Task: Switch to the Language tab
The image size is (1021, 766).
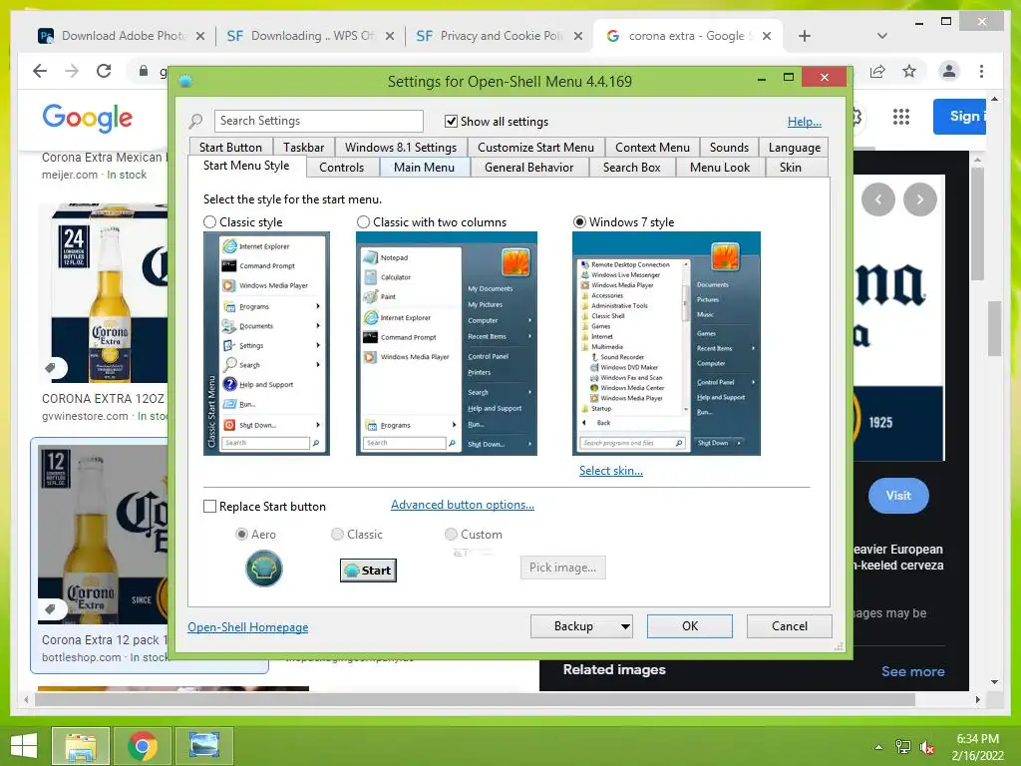Action: point(795,148)
